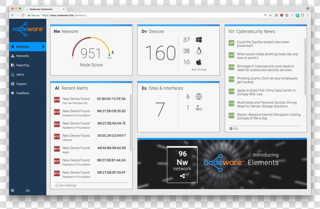
Task: Click the globe sites icon
Action: point(199,96)
